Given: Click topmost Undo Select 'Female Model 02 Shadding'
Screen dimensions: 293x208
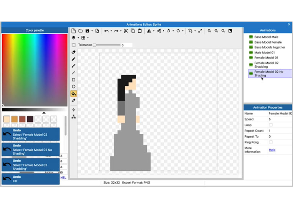Looking at the screenshot, I should 31,134.
